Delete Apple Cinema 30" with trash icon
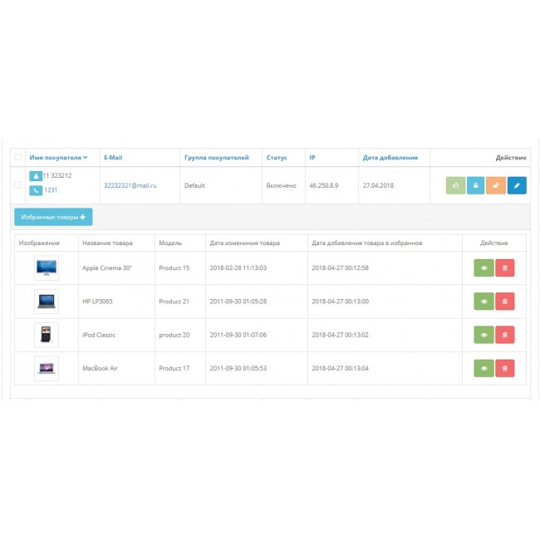 pyautogui.click(x=504, y=268)
